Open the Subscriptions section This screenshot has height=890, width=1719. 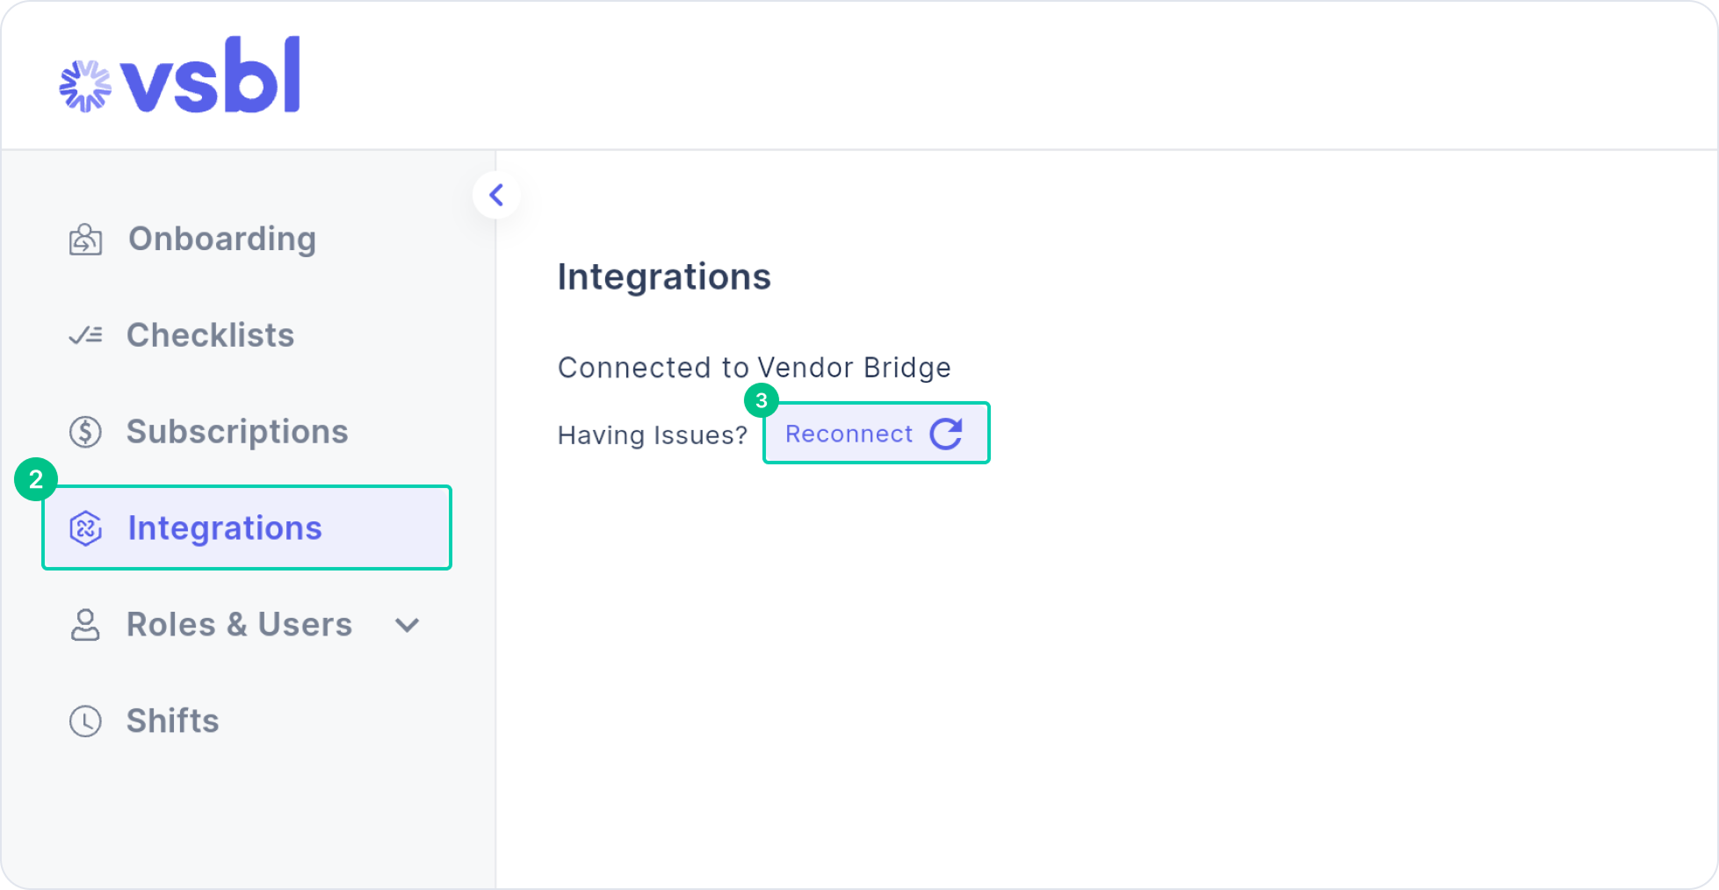click(236, 431)
